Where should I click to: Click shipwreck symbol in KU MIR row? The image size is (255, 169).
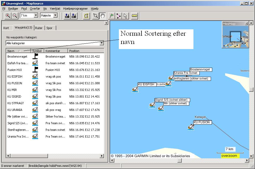click(x=35, y=90)
